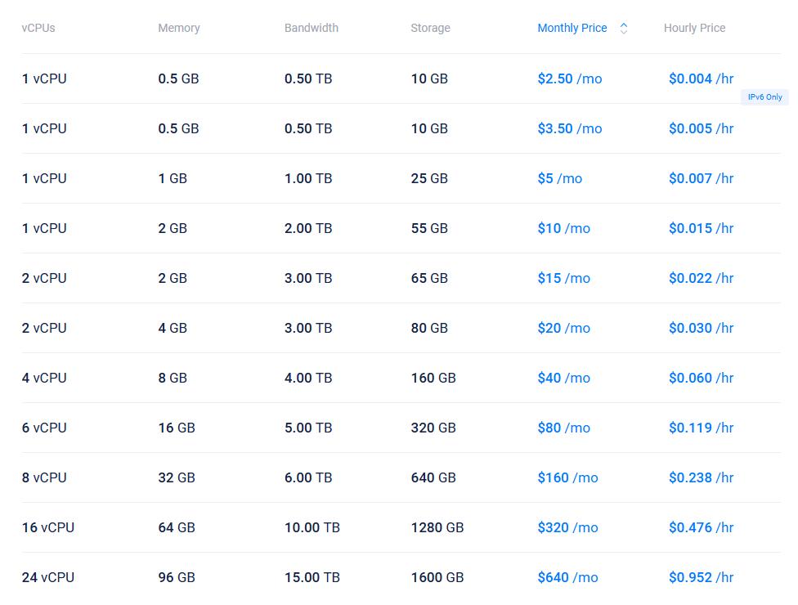
Task: Select the $3.50 /mo plan price
Action: click(x=569, y=128)
